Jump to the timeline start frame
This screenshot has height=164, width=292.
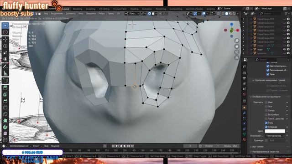point(113,146)
